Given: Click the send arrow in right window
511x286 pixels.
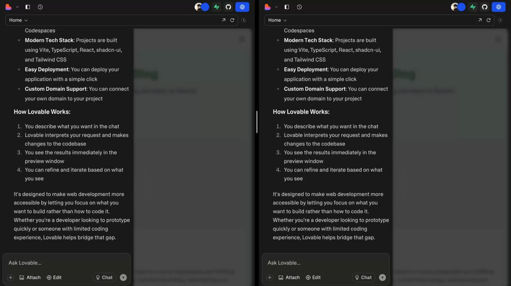Looking at the screenshot, I should click(x=382, y=277).
